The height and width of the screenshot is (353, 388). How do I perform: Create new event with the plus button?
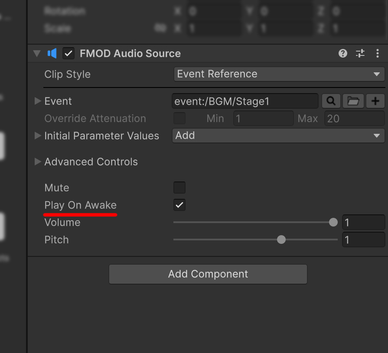[x=375, y=101]
